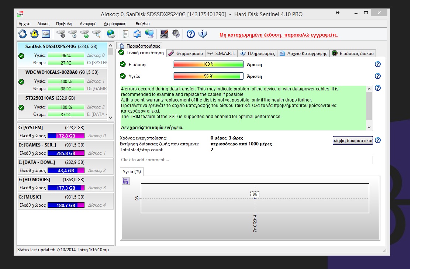The height and width of the screenshot is (269, 425).
Task: Open the Αρχείο Καταγραφής tab
Action: (303, 54)
